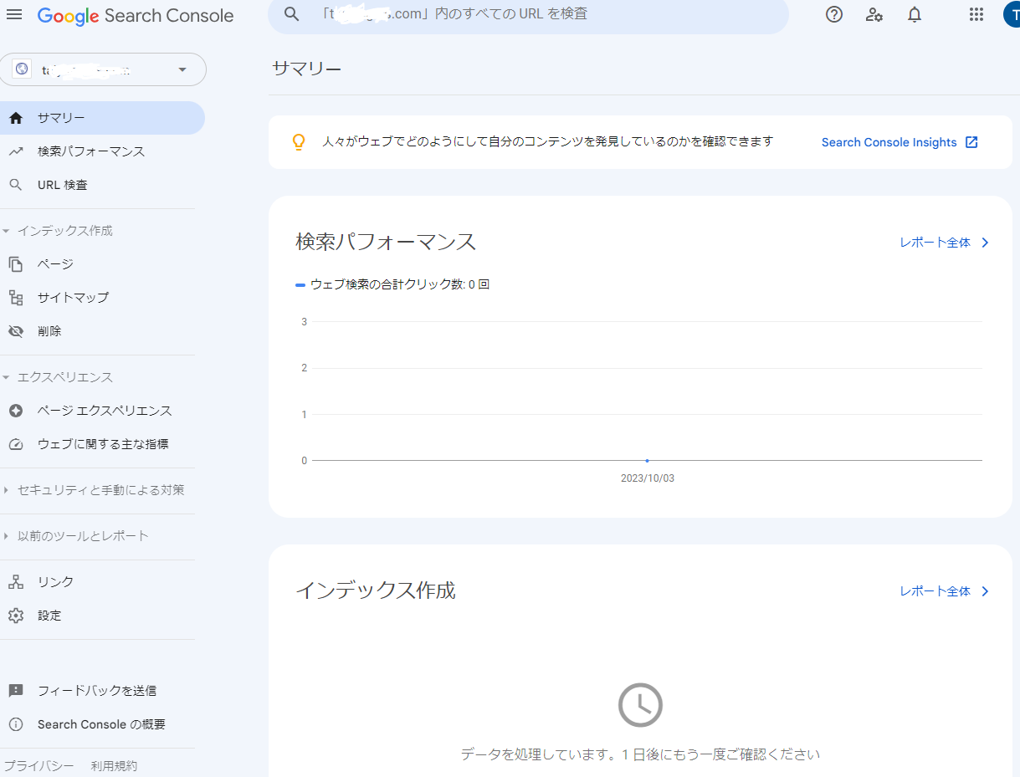Click the insights banner description text
This screenshot has height=777, width=1020.
(x=548, y=142)
